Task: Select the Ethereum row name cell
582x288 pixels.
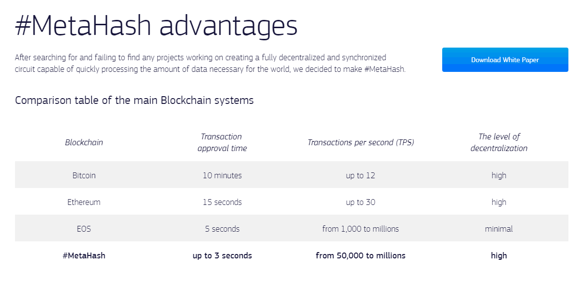Action: pyautogui.click(x=84, y=202)
